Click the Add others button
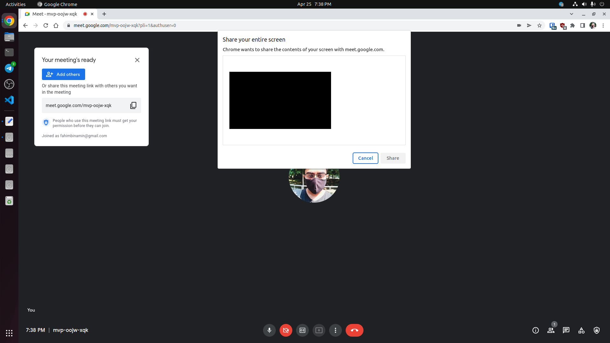This screenshot has height=343, width=610. coord(63,74)
